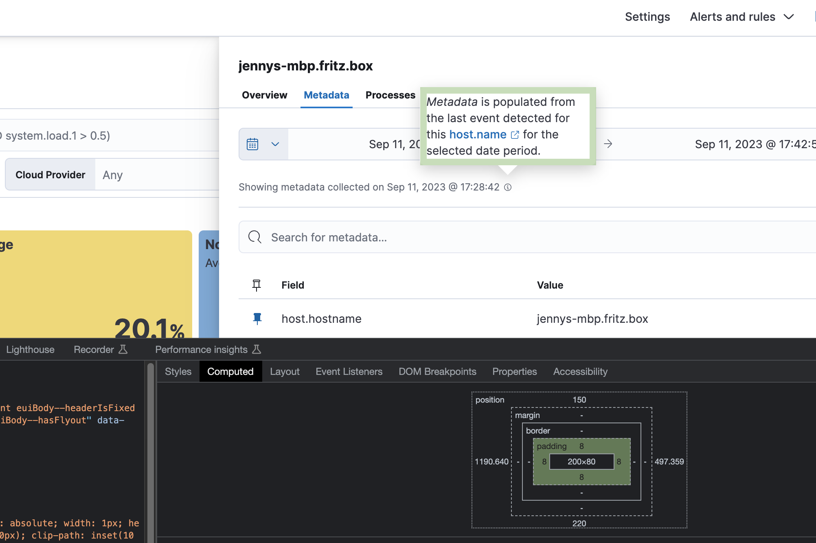Click the margin label in box model
Viewport: 816px width, 543px height.
point(527,415)
